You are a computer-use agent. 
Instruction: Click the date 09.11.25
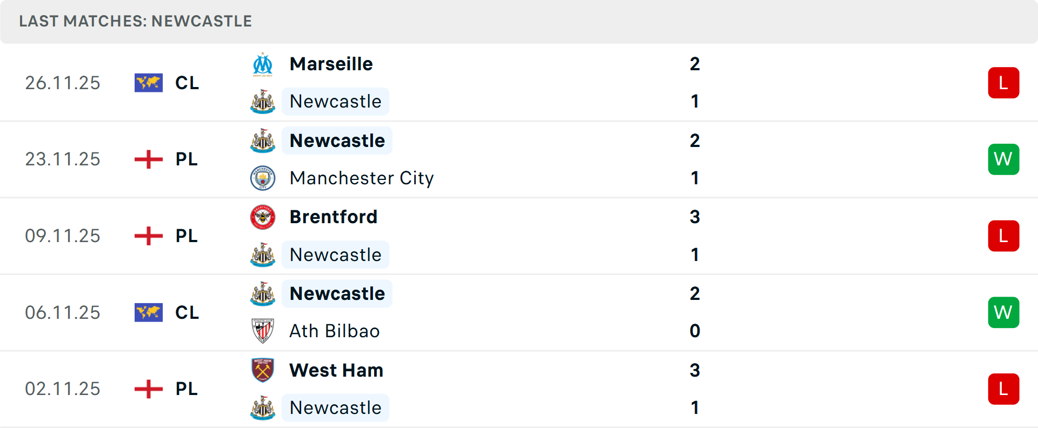(62, 236)
